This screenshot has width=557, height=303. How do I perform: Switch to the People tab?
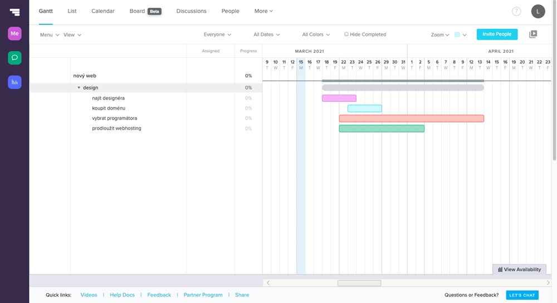[230, 11]
